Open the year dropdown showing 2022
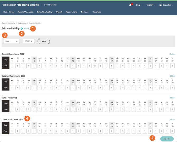177x142 pixels. coord(29,41)
